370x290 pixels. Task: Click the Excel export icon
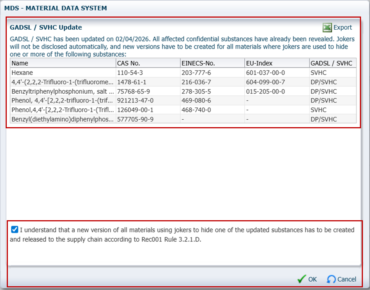point(327,28)
